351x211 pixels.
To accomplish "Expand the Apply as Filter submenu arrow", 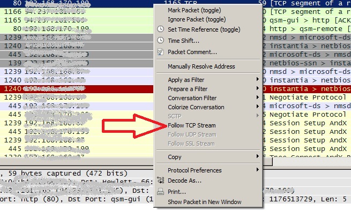I will coord(257,79).
